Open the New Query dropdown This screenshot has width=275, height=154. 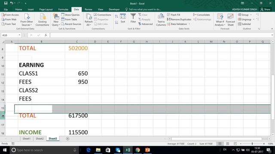coord(56,20)
